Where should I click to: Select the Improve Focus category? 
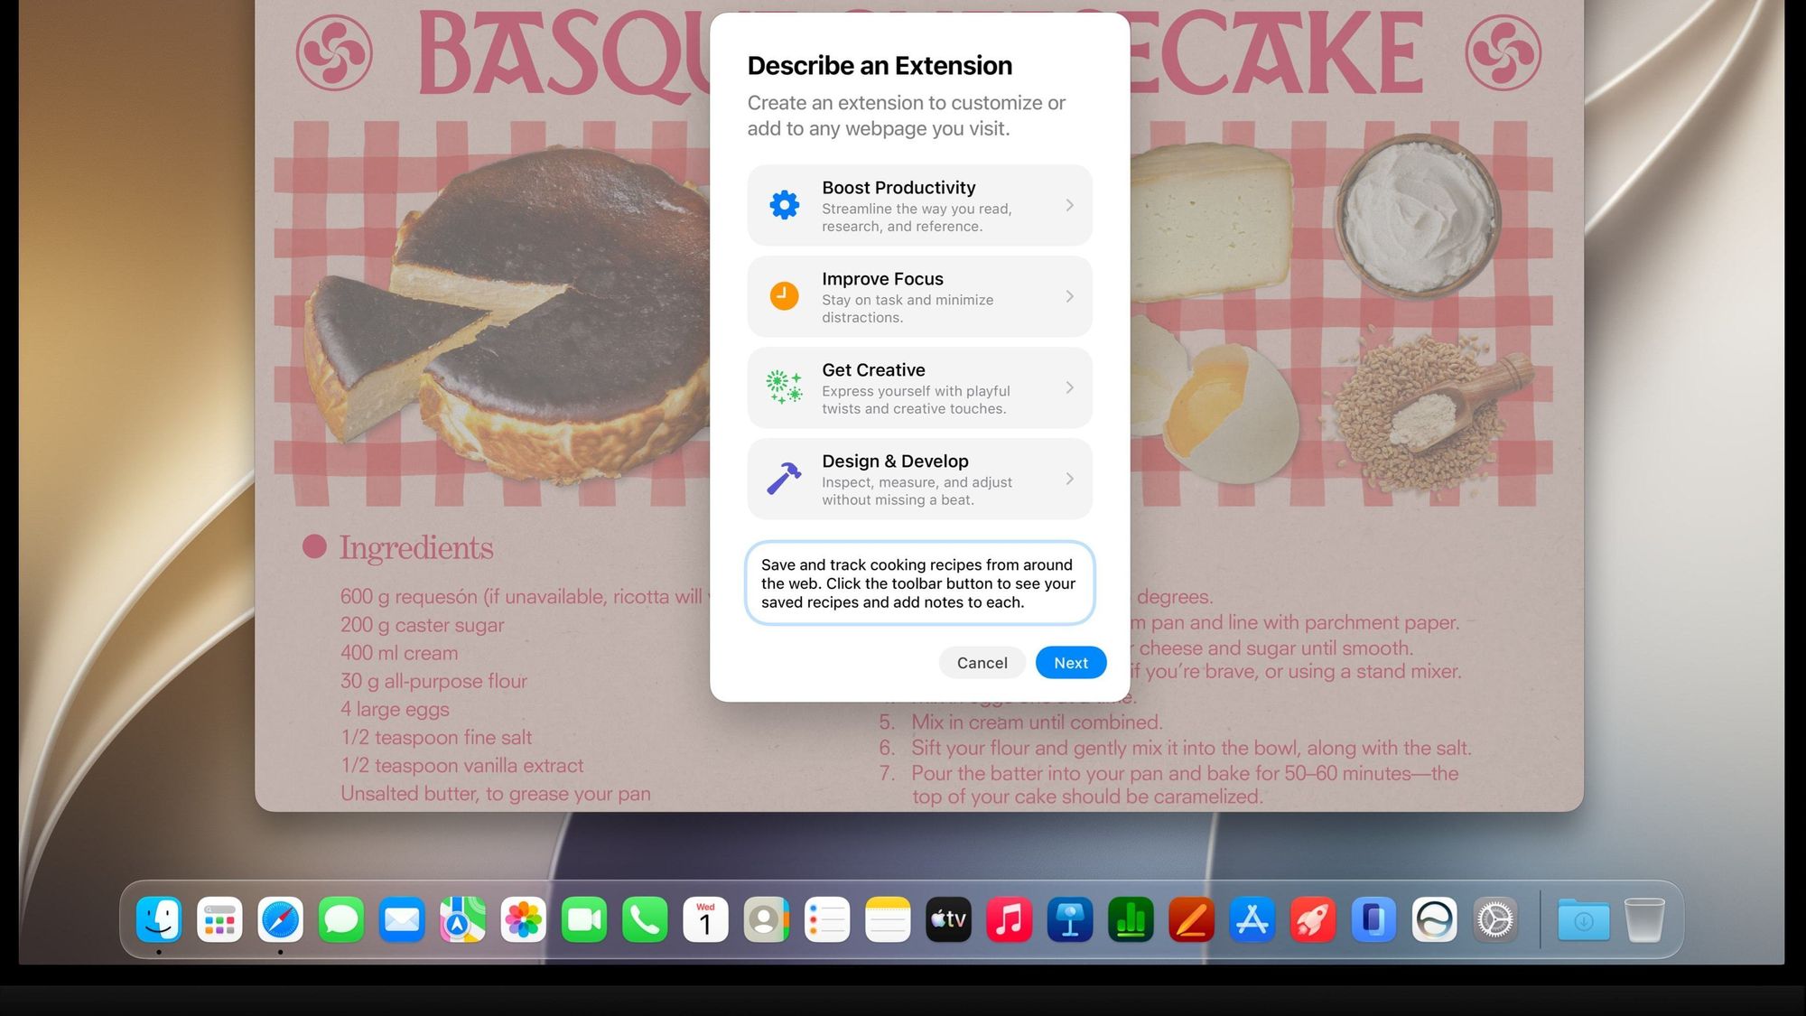919,296
